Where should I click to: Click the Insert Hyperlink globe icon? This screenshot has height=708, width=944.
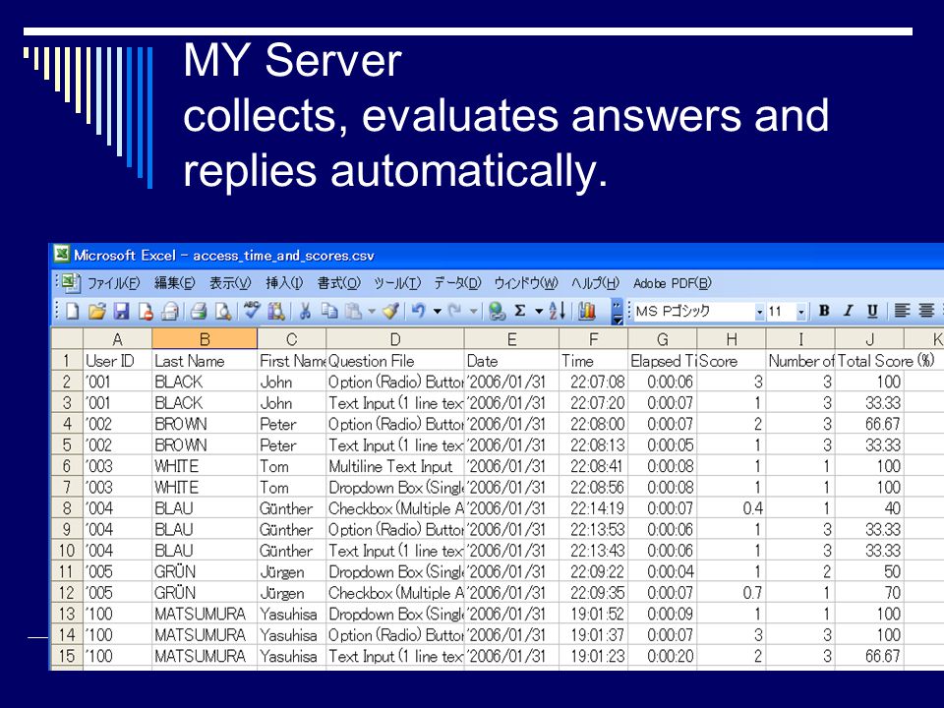point(497,312)
